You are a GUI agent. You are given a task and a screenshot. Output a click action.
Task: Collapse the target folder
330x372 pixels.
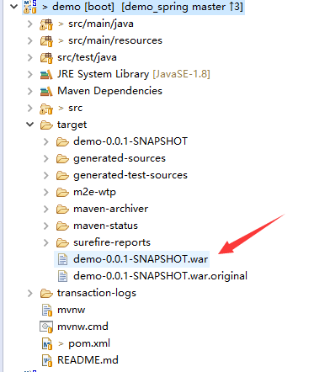[29, 125]
